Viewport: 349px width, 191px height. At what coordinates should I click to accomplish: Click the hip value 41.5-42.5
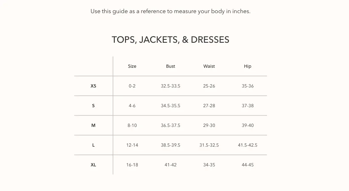(248, 145)
